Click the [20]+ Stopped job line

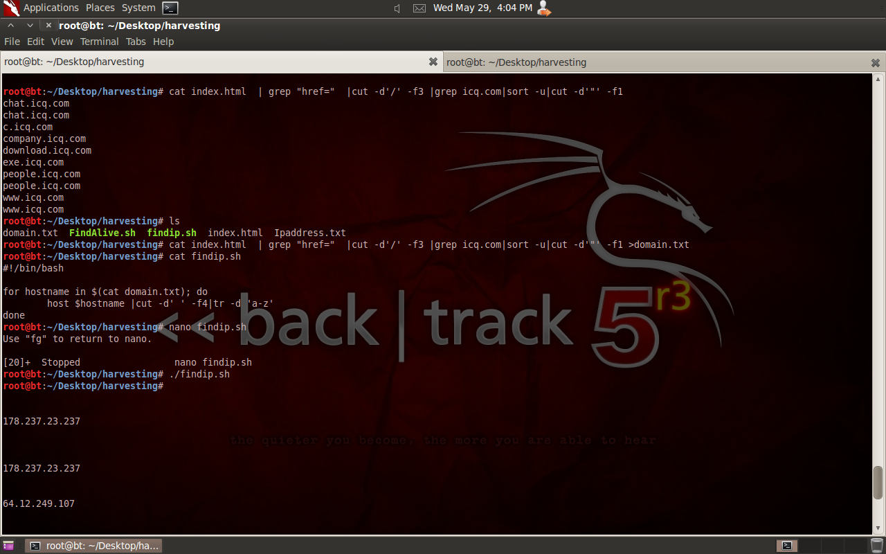click(127, 362)
